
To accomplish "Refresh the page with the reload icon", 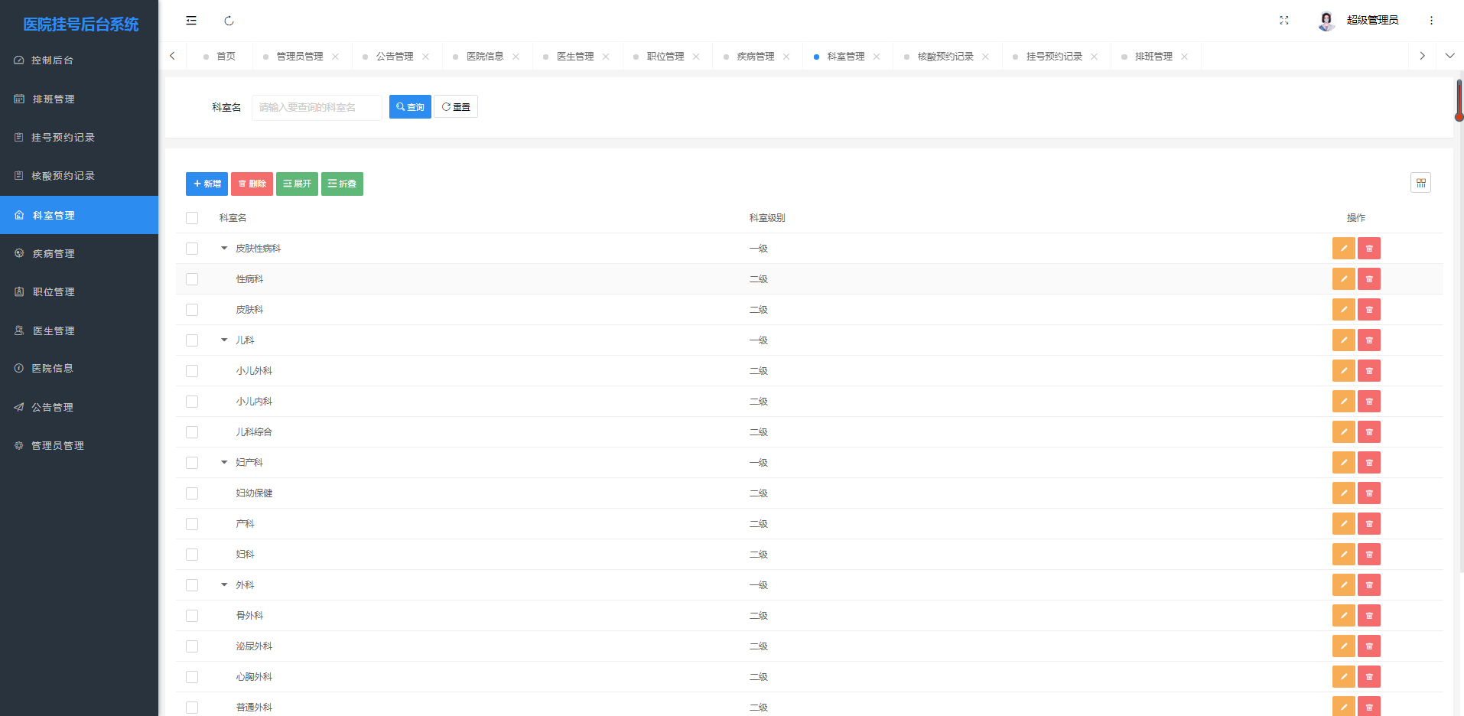I will (228, 20).
